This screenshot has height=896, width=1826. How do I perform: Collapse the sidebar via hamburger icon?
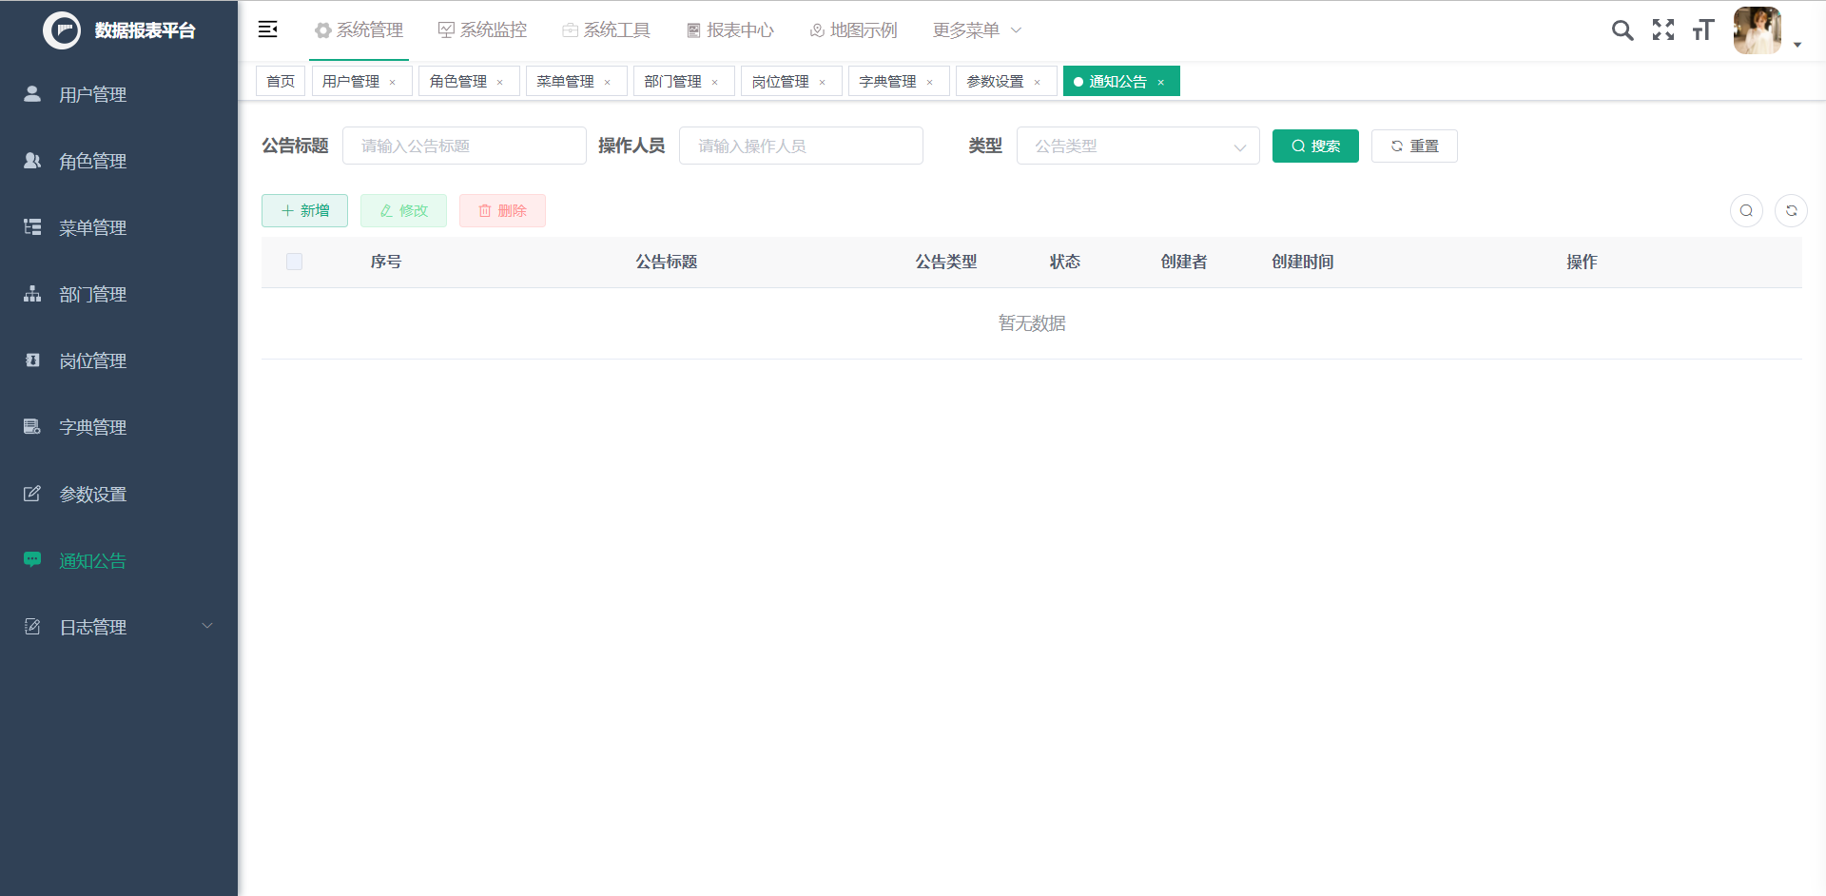[x=268, y=29]
